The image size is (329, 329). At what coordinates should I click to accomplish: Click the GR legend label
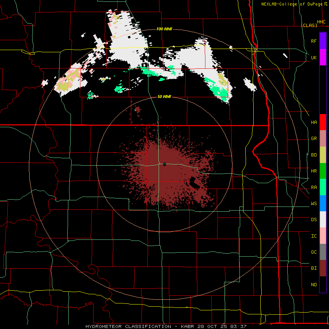[x=314, y=139]
